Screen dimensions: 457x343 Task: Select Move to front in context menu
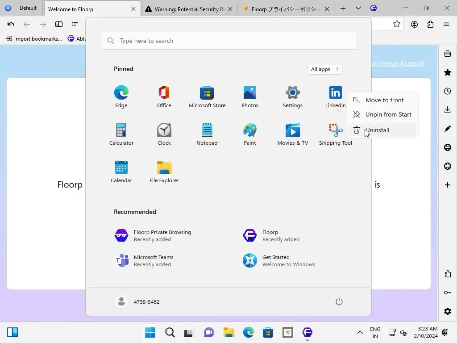(382, 100)
